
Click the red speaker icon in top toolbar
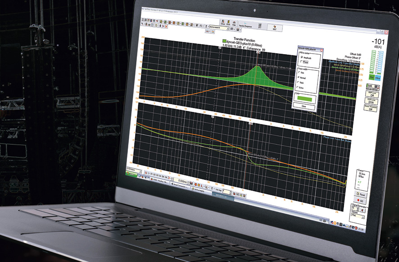pyautogui.click(x=157, y=21)
